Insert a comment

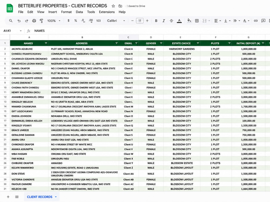(263, 21)
